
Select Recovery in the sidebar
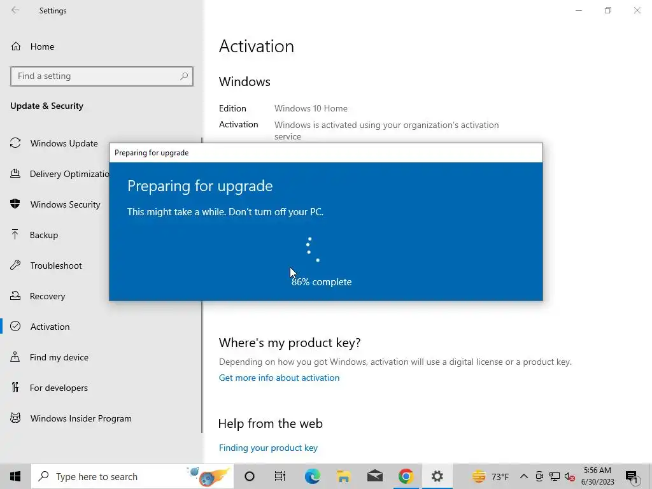coord(47,296)
